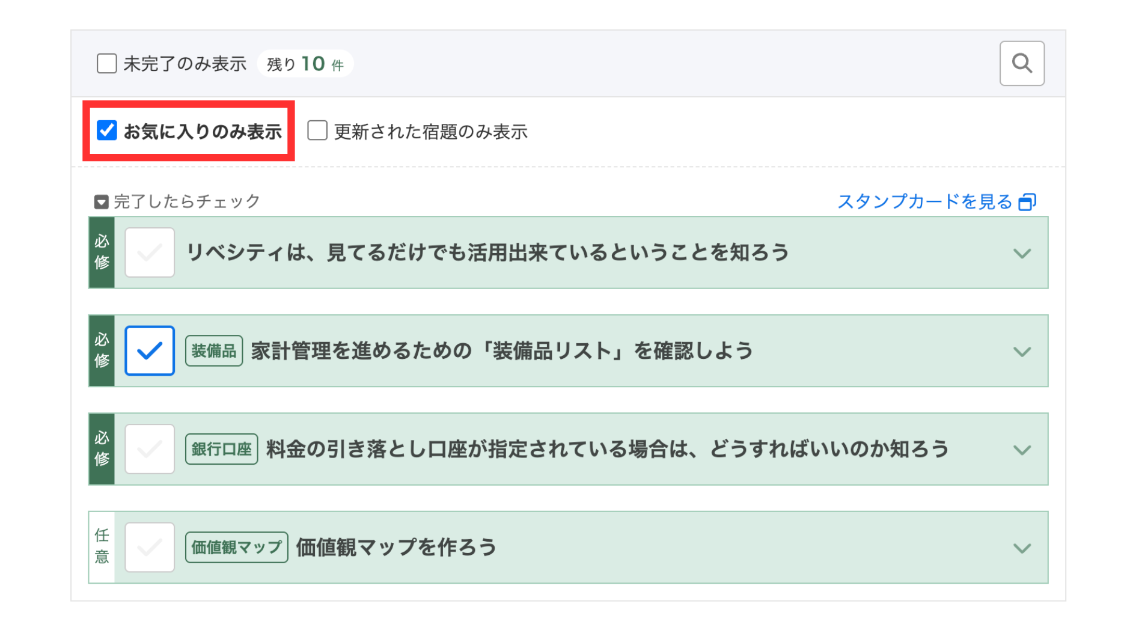Image resolution: width=1136 pixels, height=639 pixels.
Task: Expand the 価値観マップ row chevron
Action: tap(1022, 548)
